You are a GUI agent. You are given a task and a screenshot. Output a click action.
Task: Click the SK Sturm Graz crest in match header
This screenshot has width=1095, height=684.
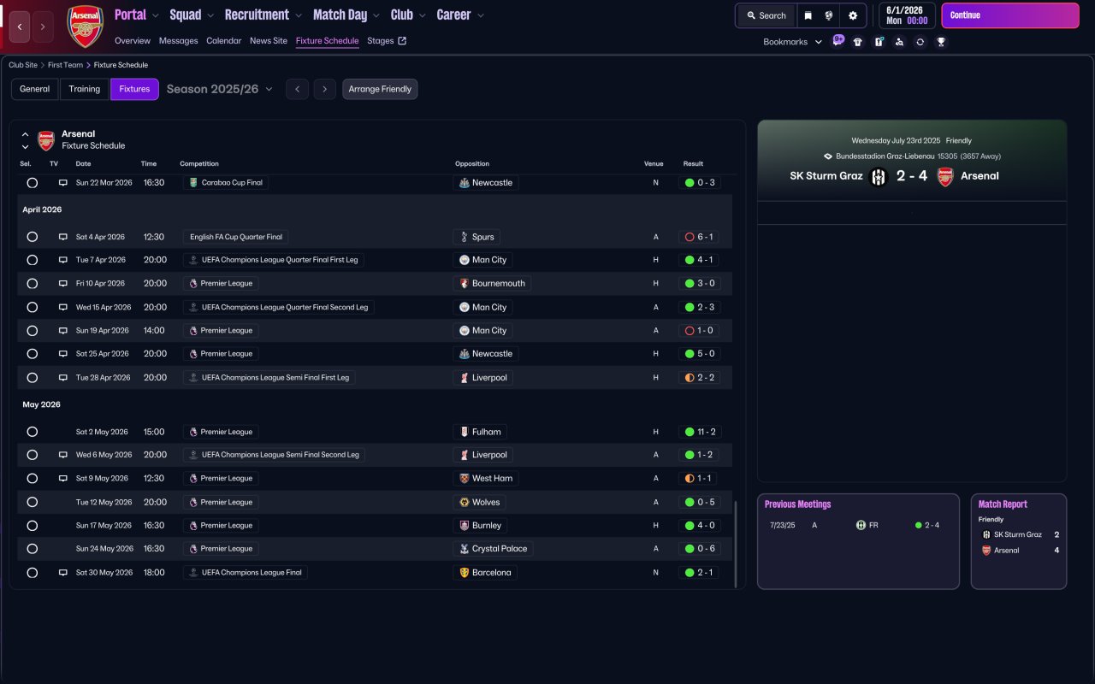(x=879, y=177)
